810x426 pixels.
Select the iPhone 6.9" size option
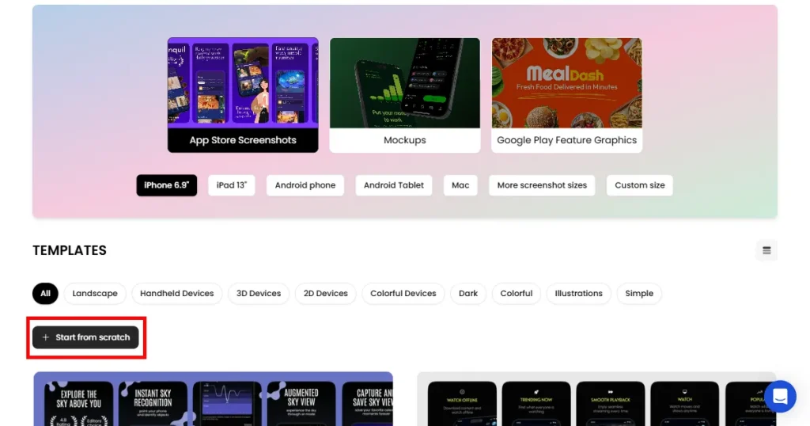tap(166, 185)
